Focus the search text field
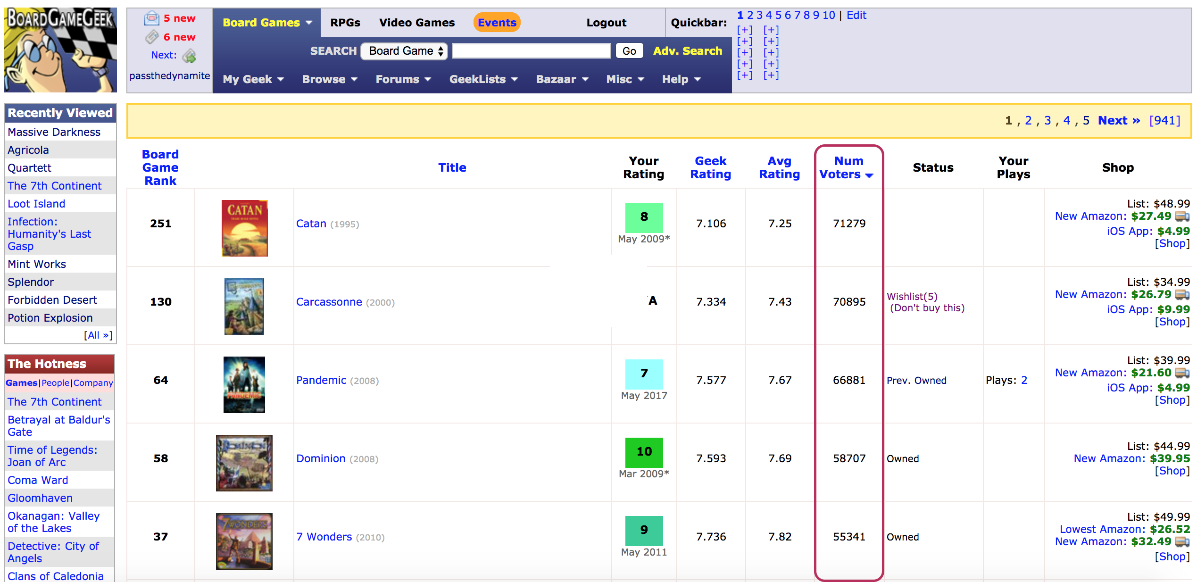The width and height of the screenshot is (1197, 582). [x=532, y=51]
